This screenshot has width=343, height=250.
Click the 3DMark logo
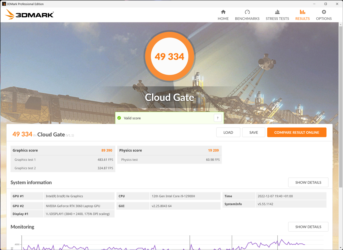(29, 14)
